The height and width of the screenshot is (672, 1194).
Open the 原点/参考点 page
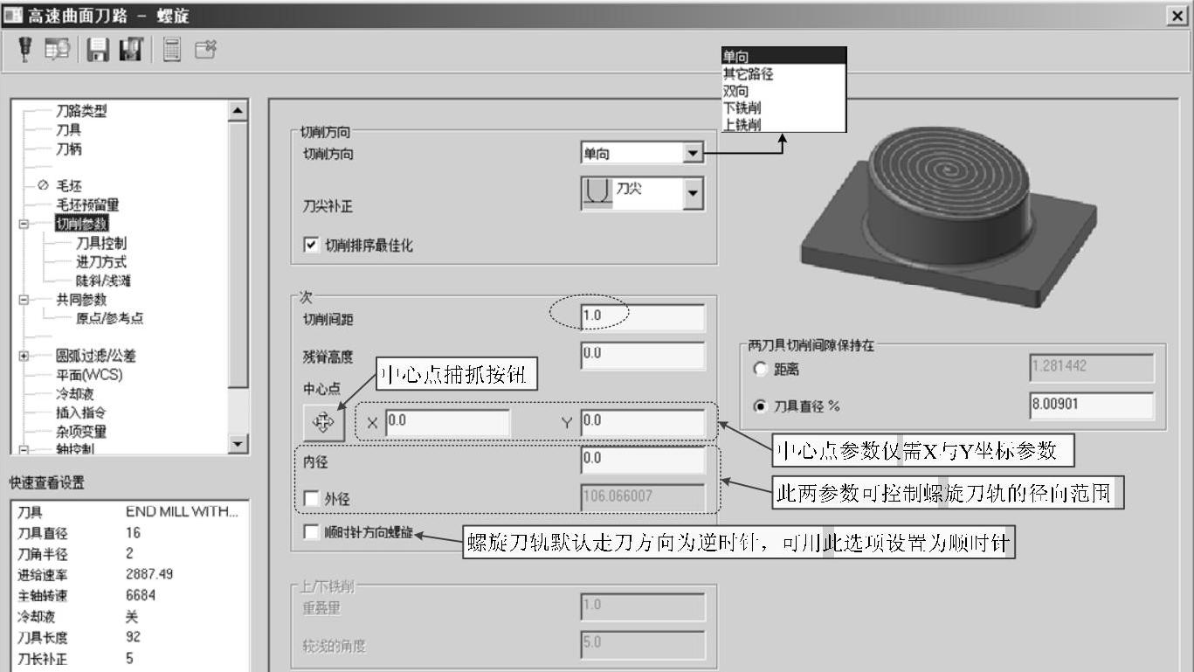[110, 318]
